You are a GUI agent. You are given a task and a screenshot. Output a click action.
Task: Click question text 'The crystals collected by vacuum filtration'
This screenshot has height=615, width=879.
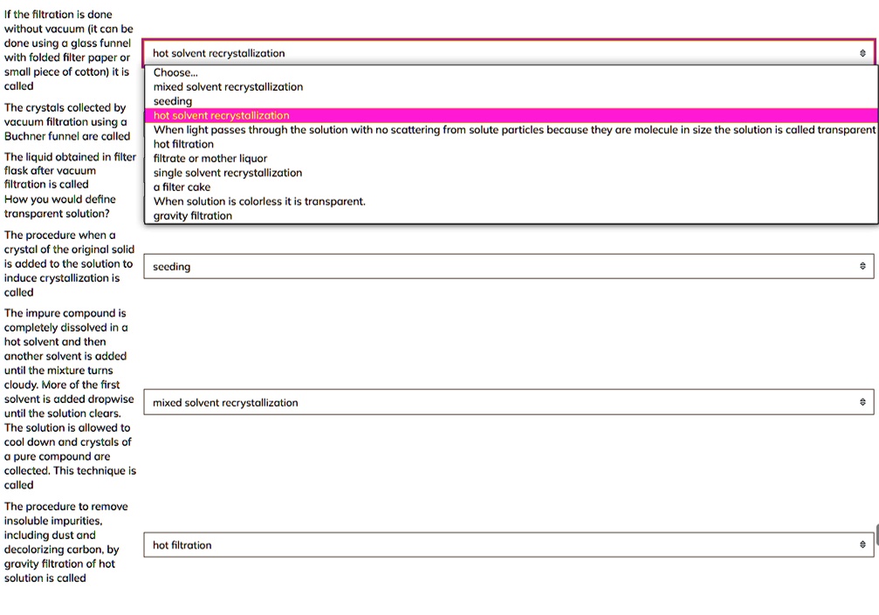point(67,121)
